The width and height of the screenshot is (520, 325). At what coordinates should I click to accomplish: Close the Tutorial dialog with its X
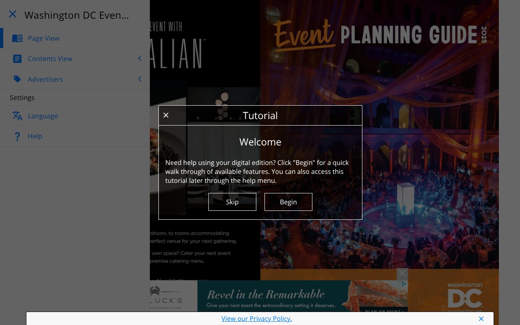[x=166, y=115]
